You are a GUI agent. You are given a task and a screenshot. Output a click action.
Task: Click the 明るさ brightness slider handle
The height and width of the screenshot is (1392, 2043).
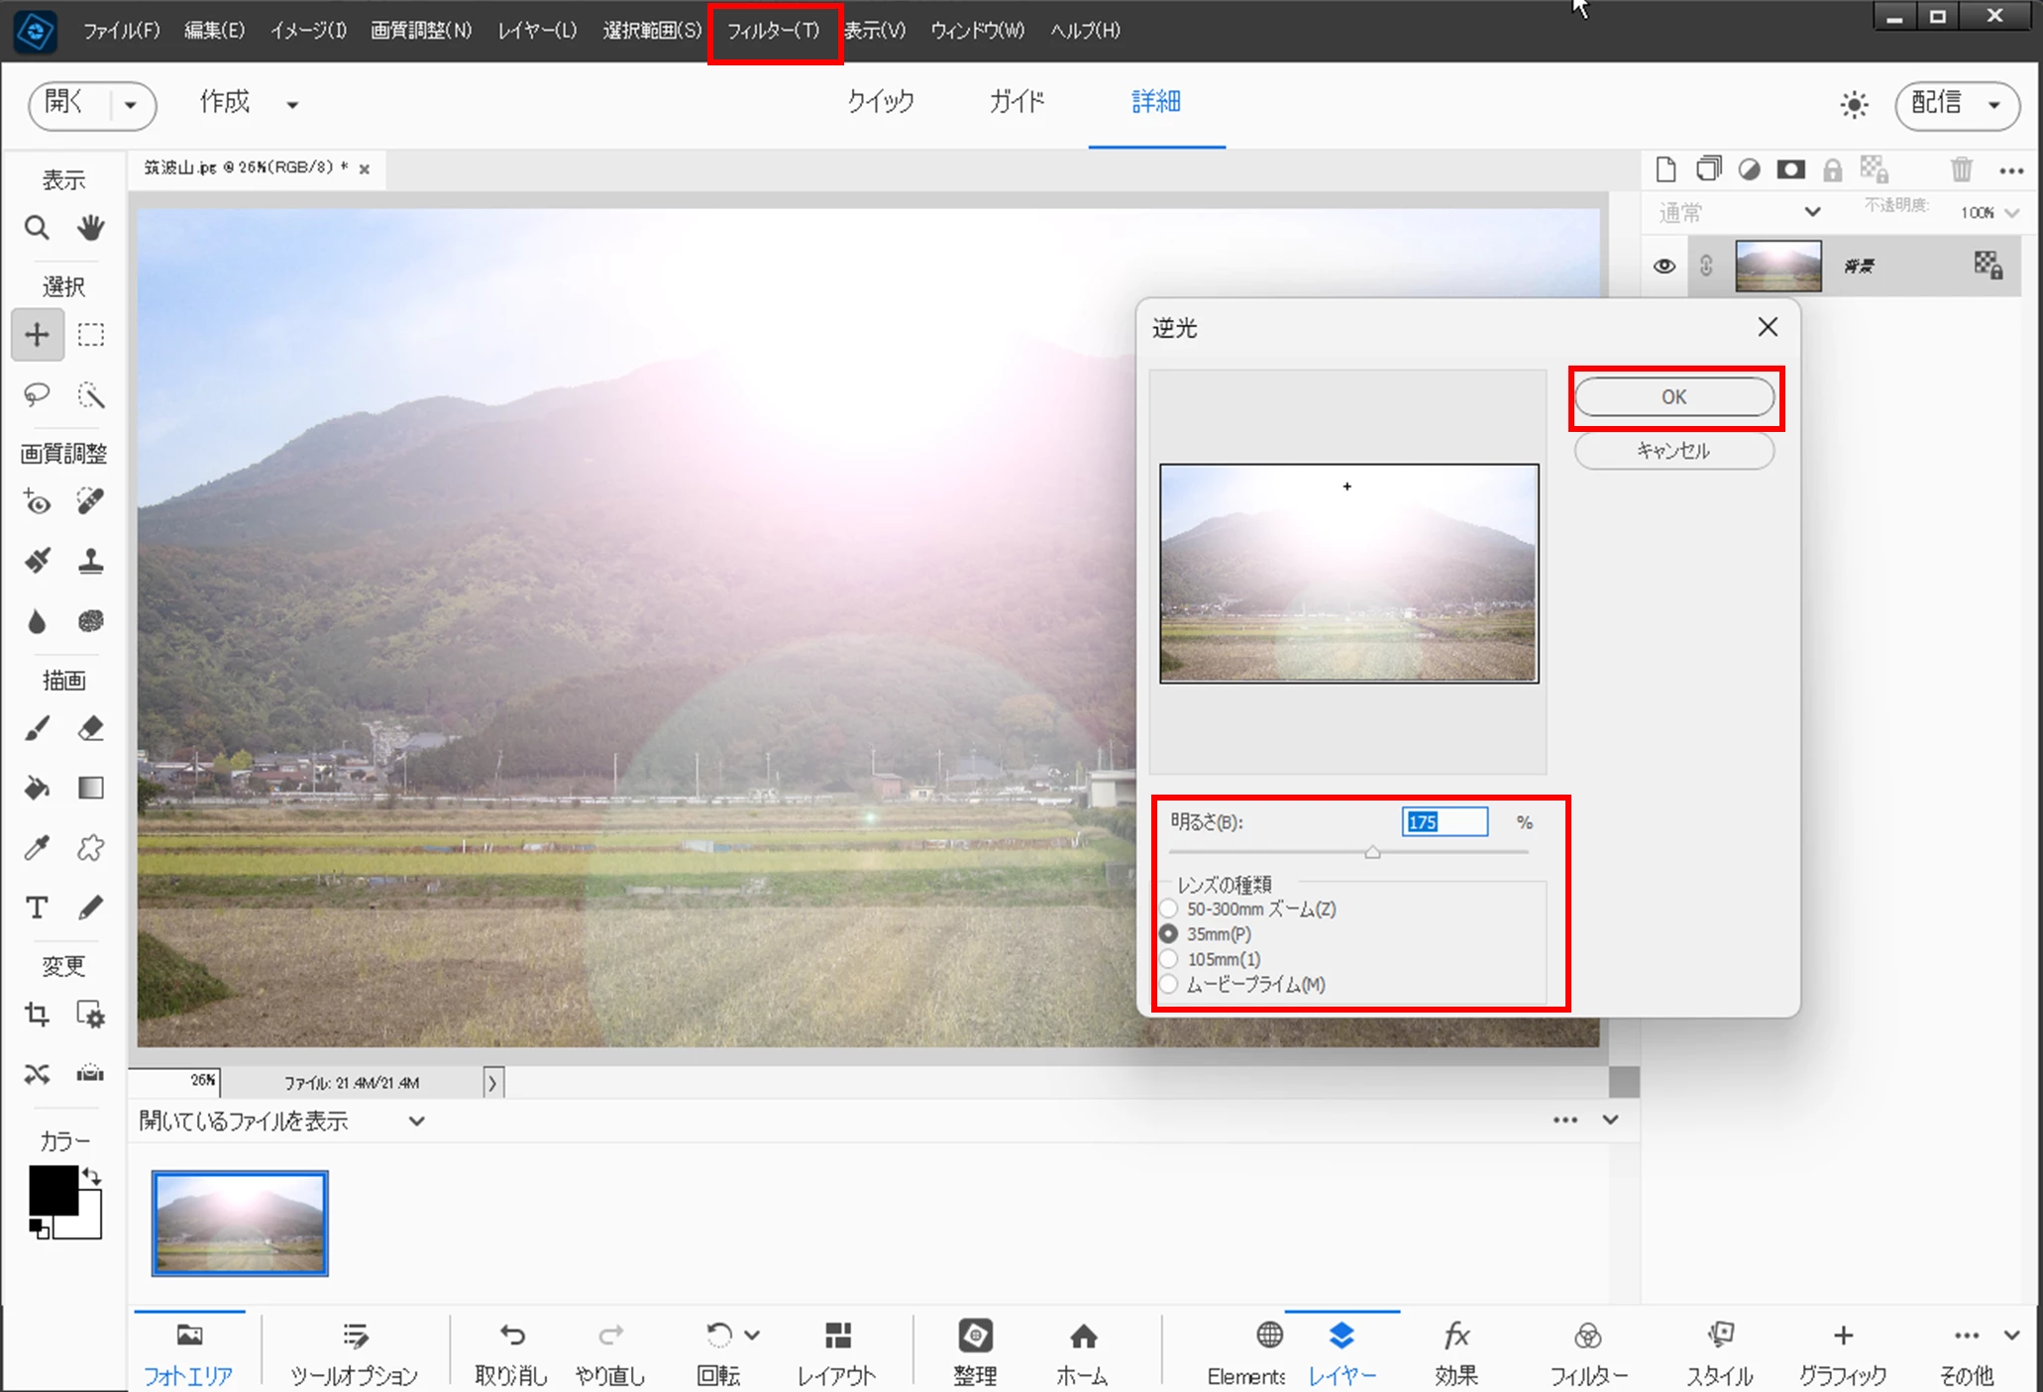1372,852
